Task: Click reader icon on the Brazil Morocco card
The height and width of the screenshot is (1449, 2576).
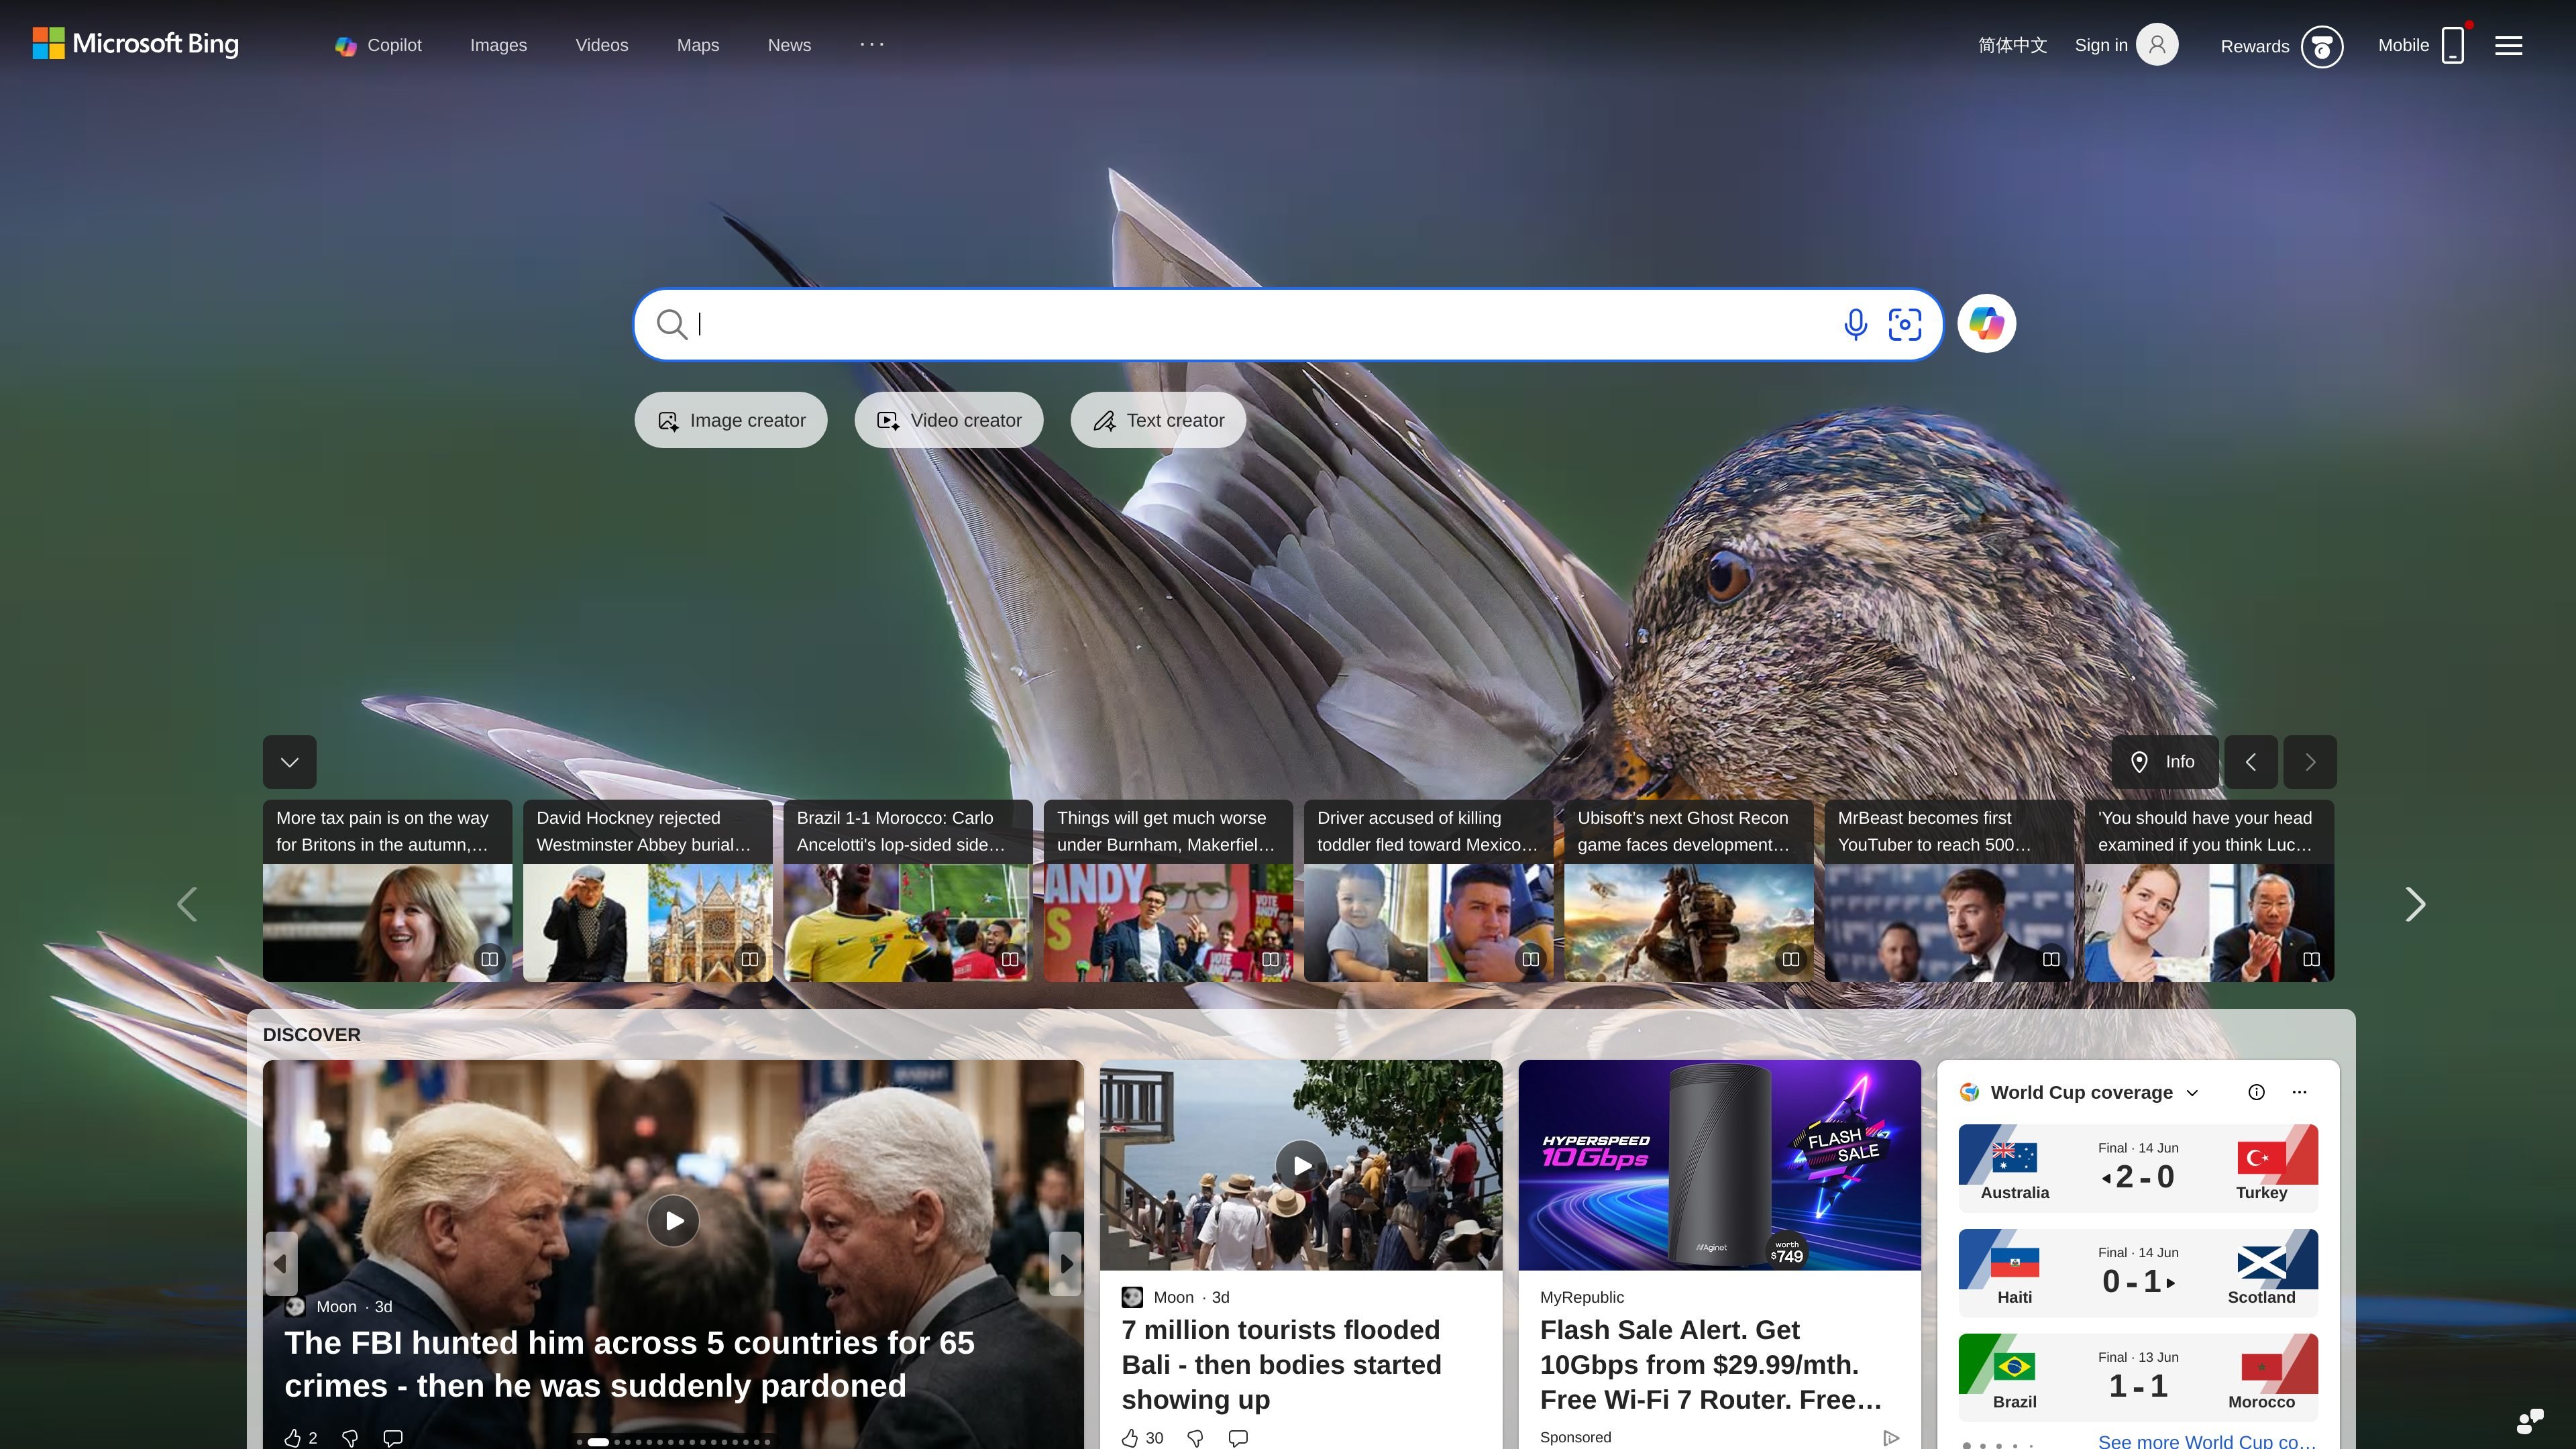Action: [x=1010, y=959]
